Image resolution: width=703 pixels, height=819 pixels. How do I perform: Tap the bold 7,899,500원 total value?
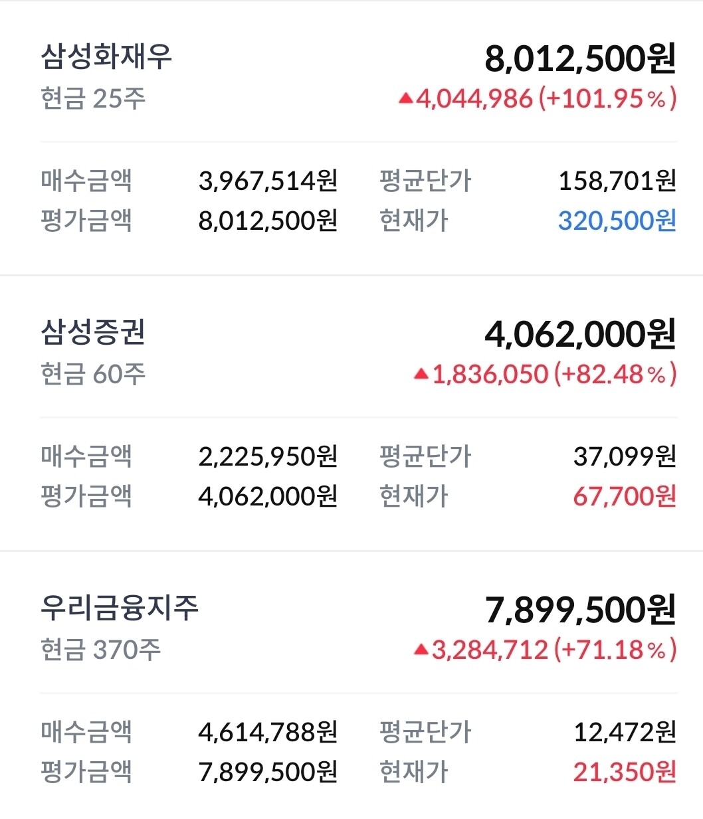click(x=580, y=610)
